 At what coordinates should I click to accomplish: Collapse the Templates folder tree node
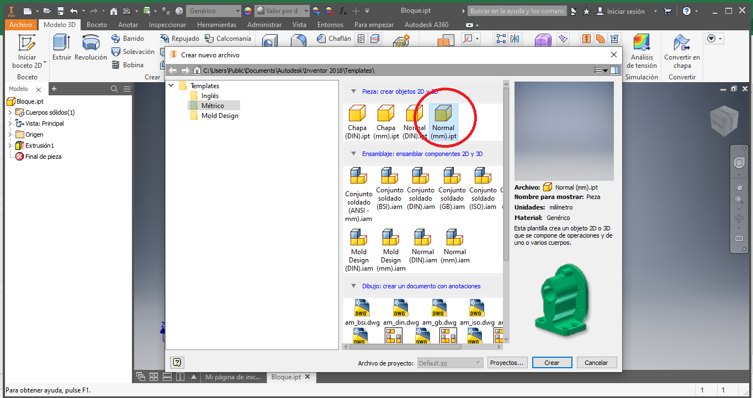[x=171, y=85]
